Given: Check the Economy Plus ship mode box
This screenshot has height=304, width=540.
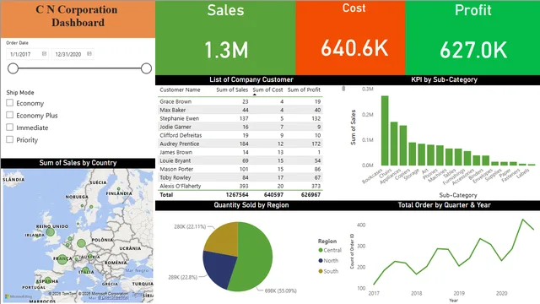Looking at the screenshot, I should (x=9, y=115).
